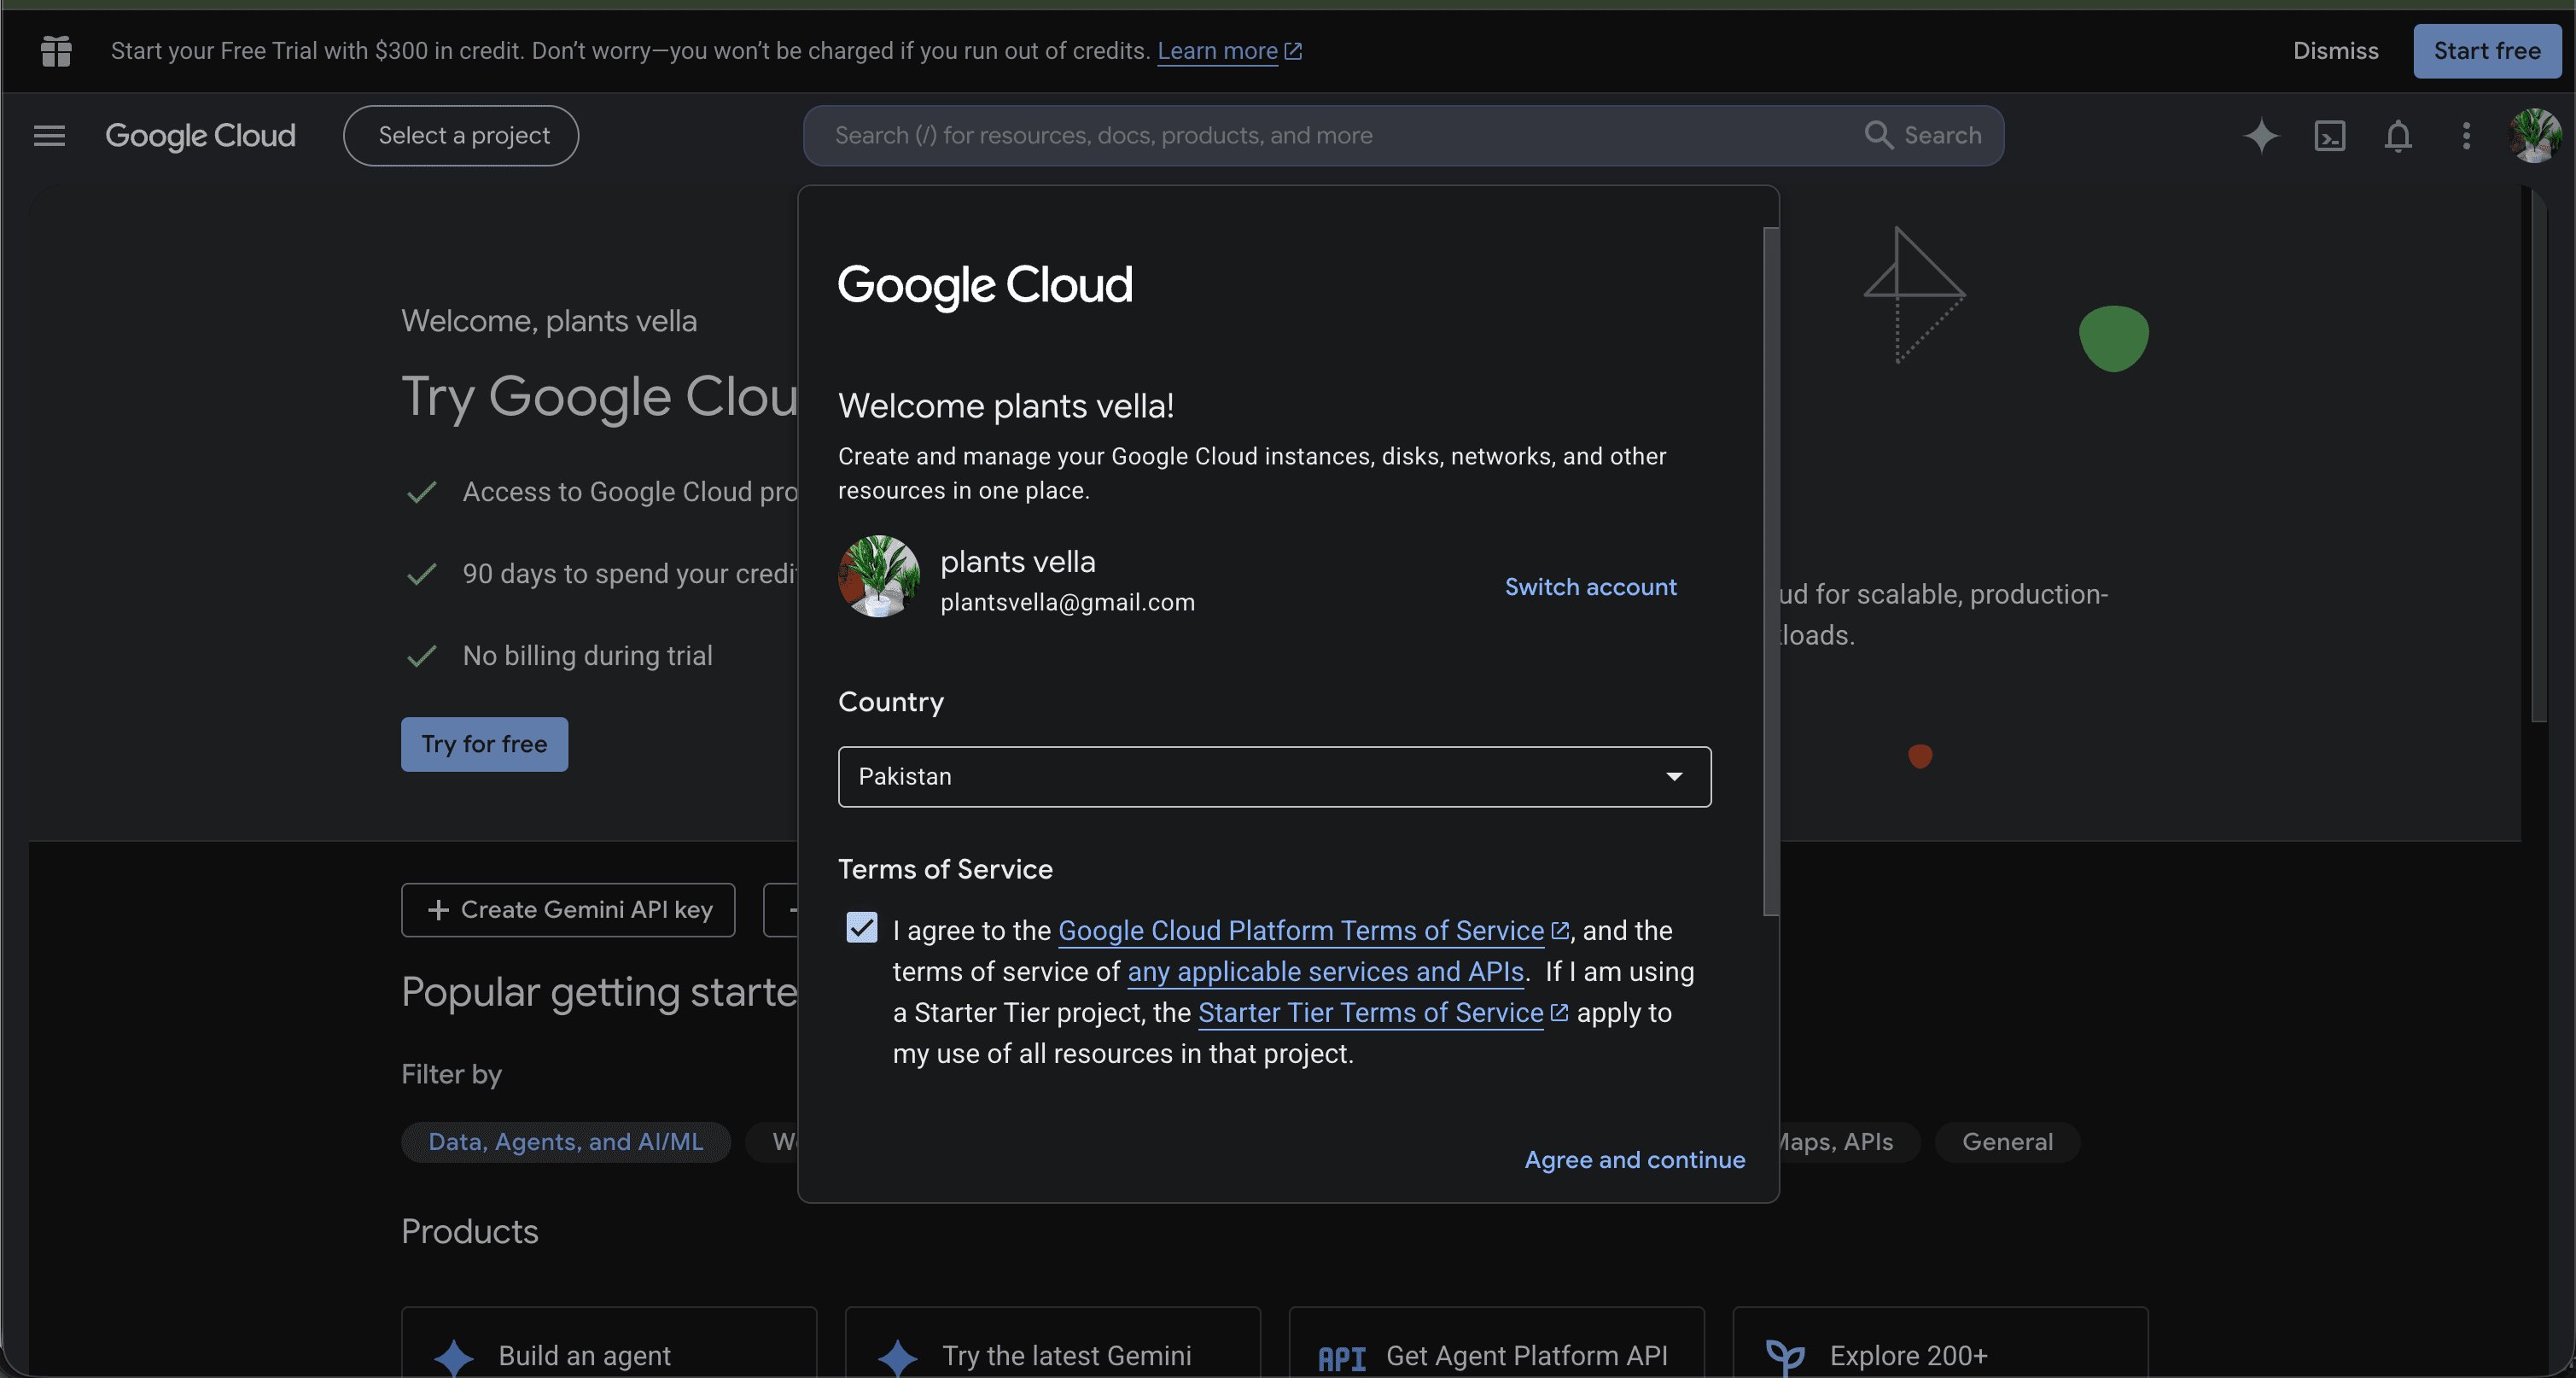Screen dimensions: 2576x1378
Task: Open the Select a project picker
Action: click(x=461, y=135)
